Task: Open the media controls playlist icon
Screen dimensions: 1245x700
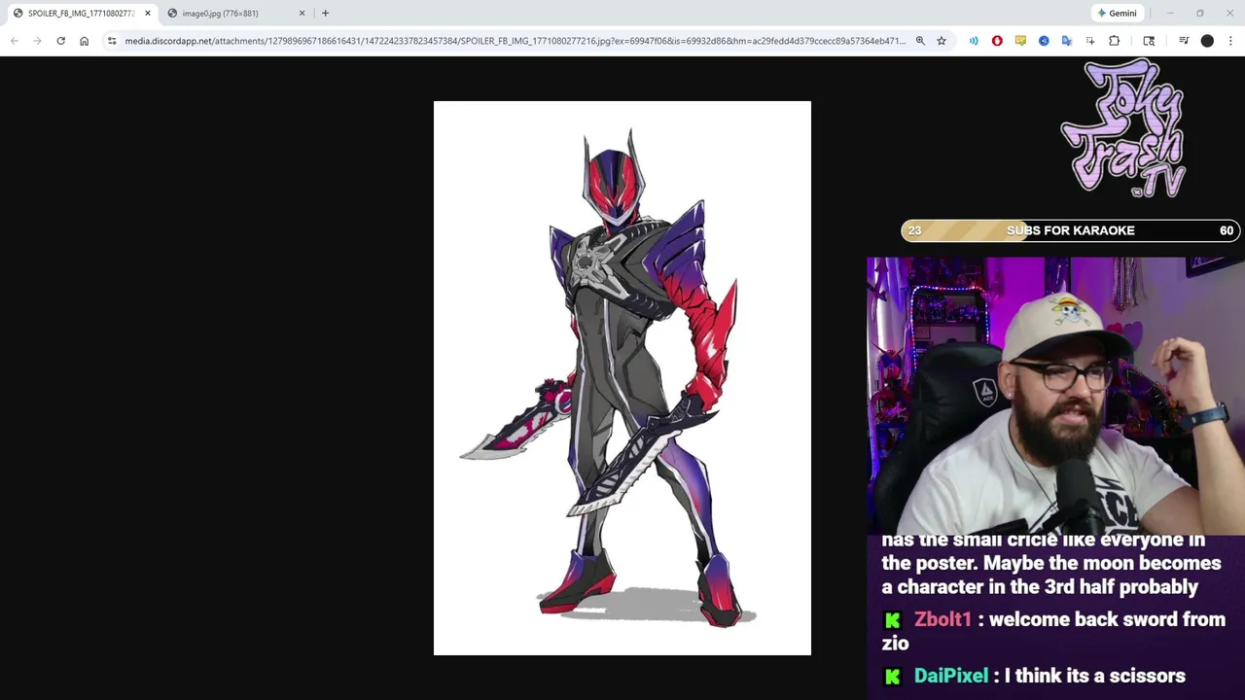Action: click(x=1184, y=41)
